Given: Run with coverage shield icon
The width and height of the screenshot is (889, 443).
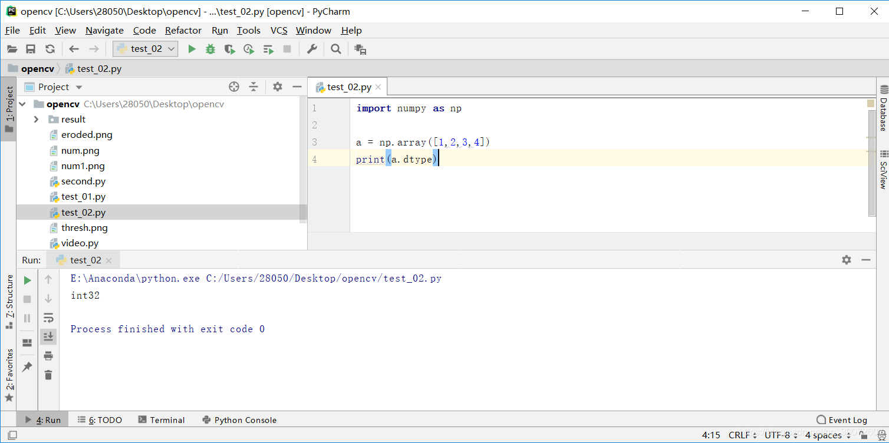Looking at the screenshot, I should click(230, 49).
